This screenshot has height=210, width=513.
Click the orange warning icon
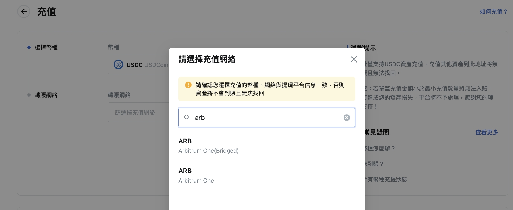pos(188,85)
